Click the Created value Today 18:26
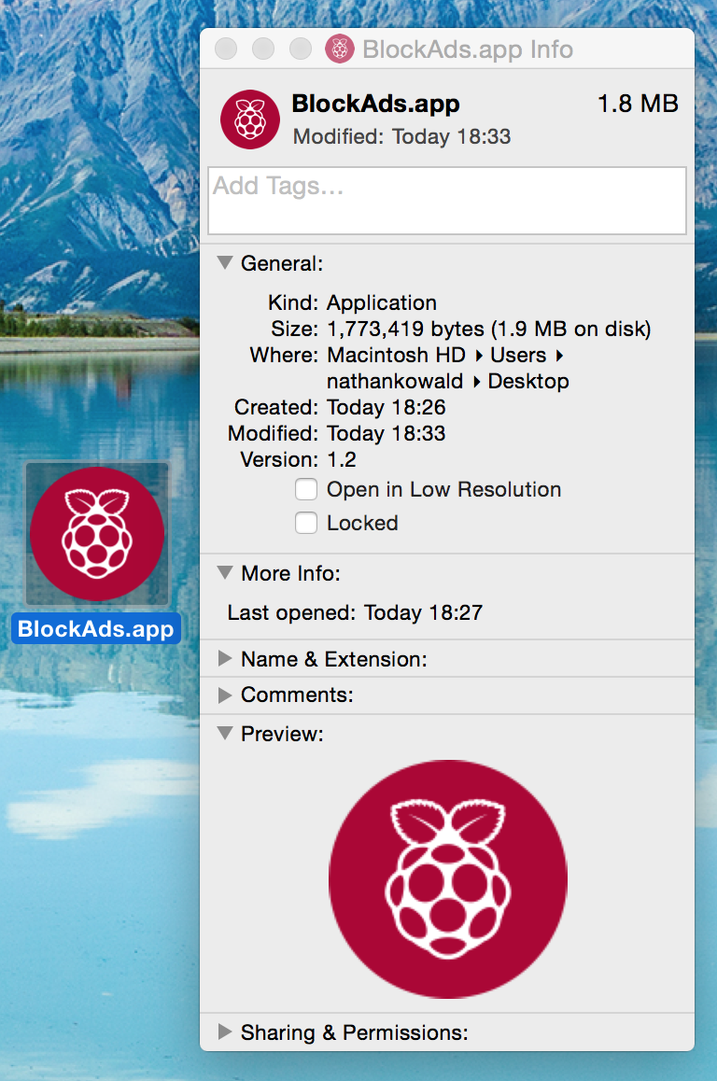Image resolution: width=717 pixels, height=1081 pixels. [387, 407]
